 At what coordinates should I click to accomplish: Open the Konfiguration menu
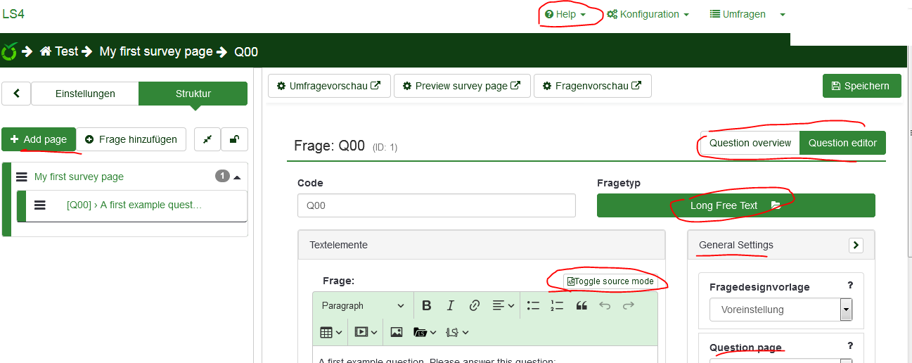tap(648, 14)
